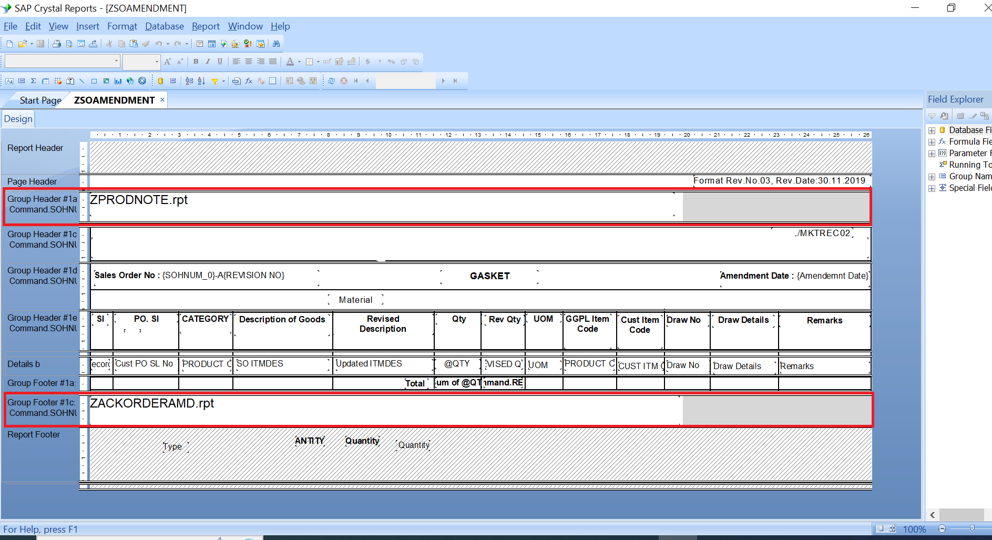Image resolution: width=992 pixels, height=540 pixels.
Task: Toggle Bold formatting
Action: pyautogui.click(x=196, y=62)
